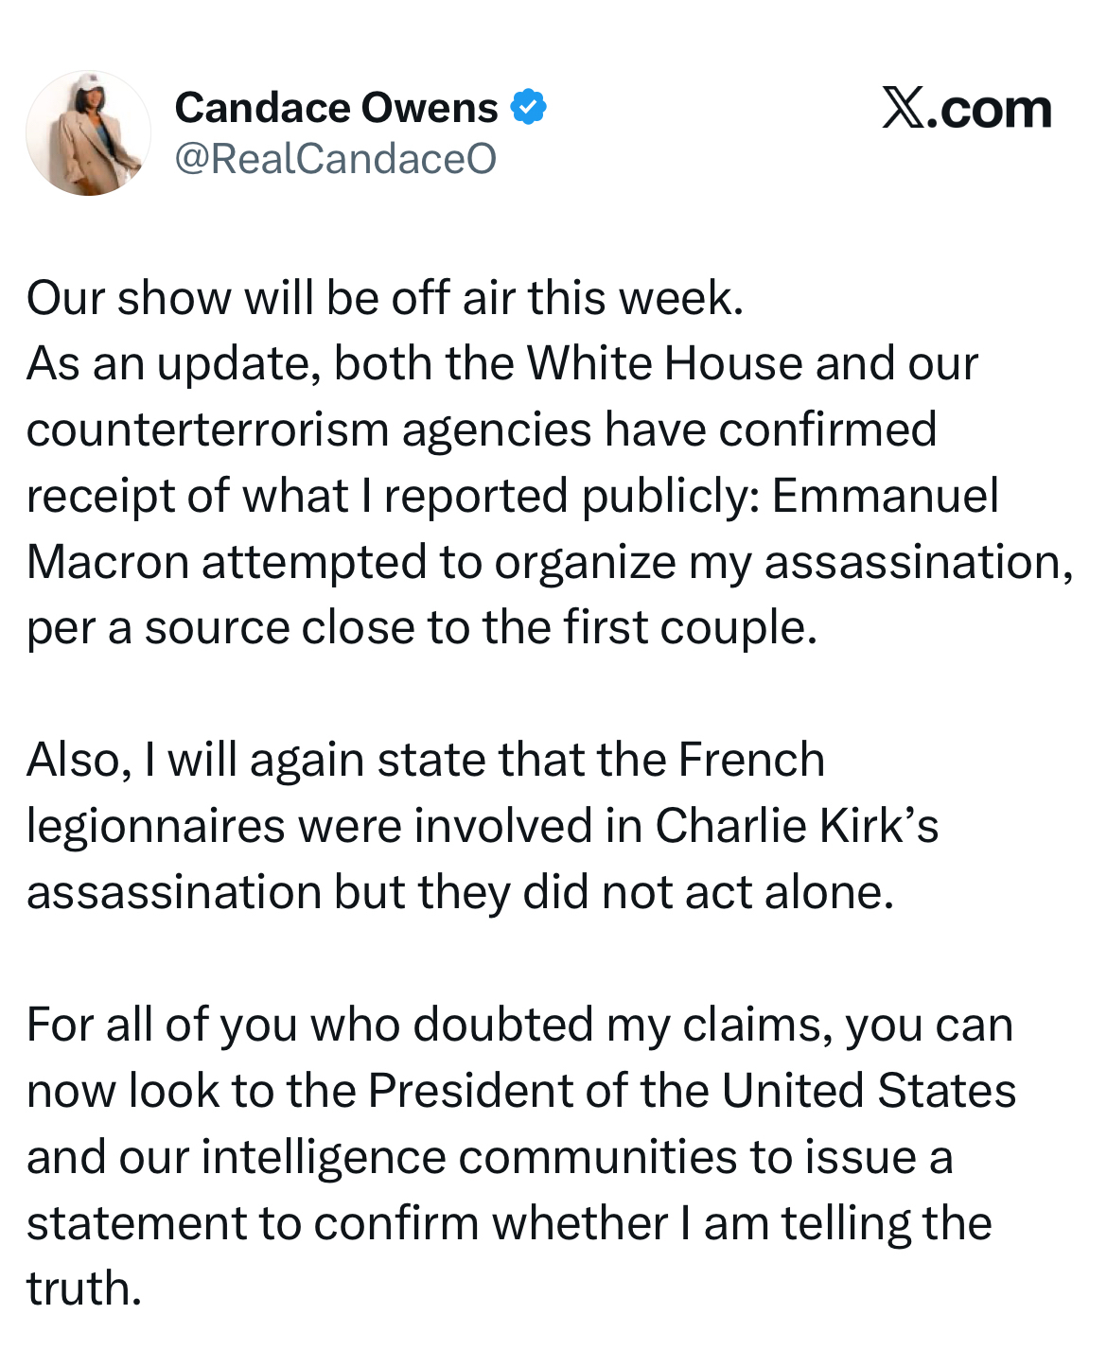This screenshot has width=1107, height=1367.
Task: Click the word "legionnaires" in the post
Action: (x=155, y=826)
